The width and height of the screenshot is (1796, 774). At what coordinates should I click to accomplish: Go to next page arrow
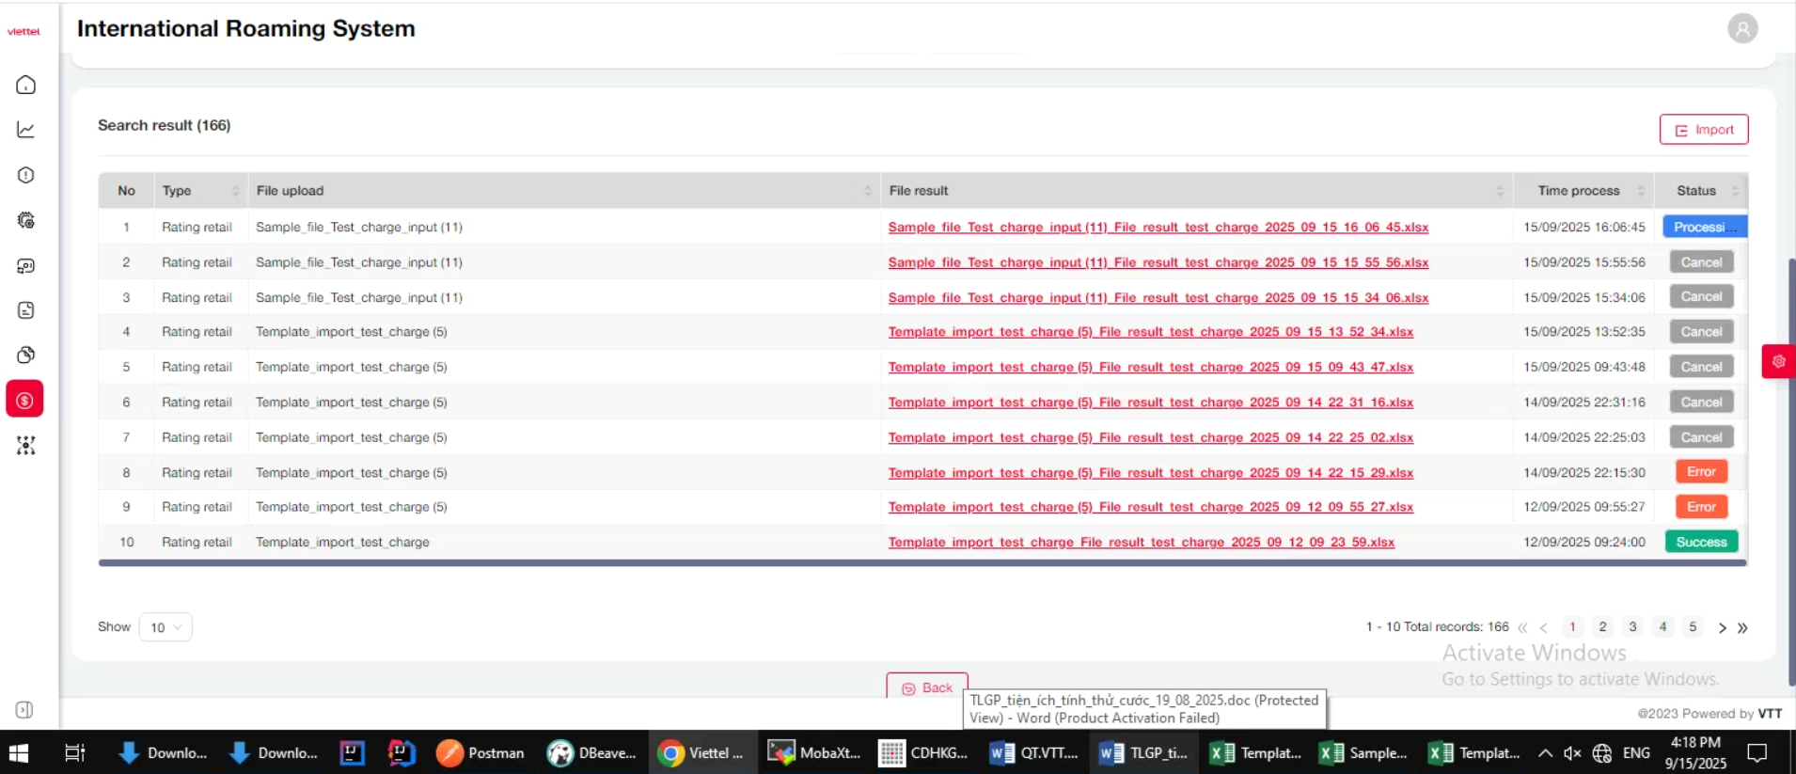click(1722, 628)
